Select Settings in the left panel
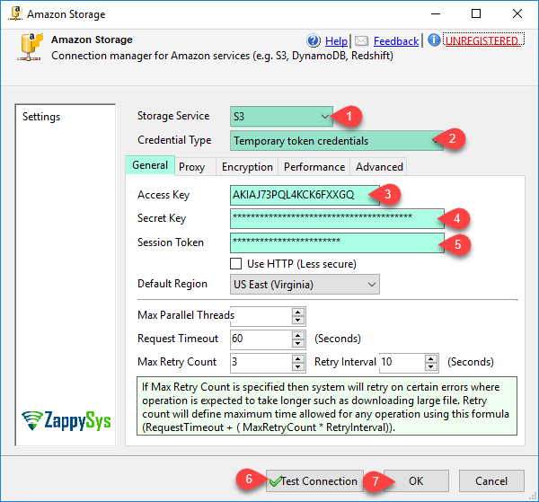This screenshot has width=539, height=502. (41, 117)
